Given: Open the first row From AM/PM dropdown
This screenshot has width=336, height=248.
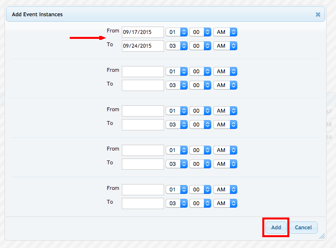Looking at the screenshot, I should [225, 32].
